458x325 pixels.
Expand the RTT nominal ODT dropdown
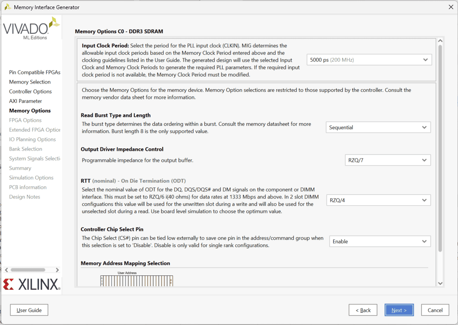[x=378, y=200]
